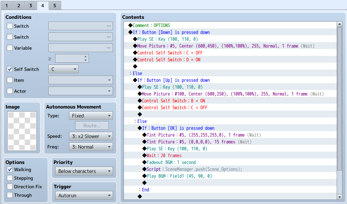This screenshot has height=204, width=347.
Task: Select the Script SceneManager.push command line
Action: 230,169
